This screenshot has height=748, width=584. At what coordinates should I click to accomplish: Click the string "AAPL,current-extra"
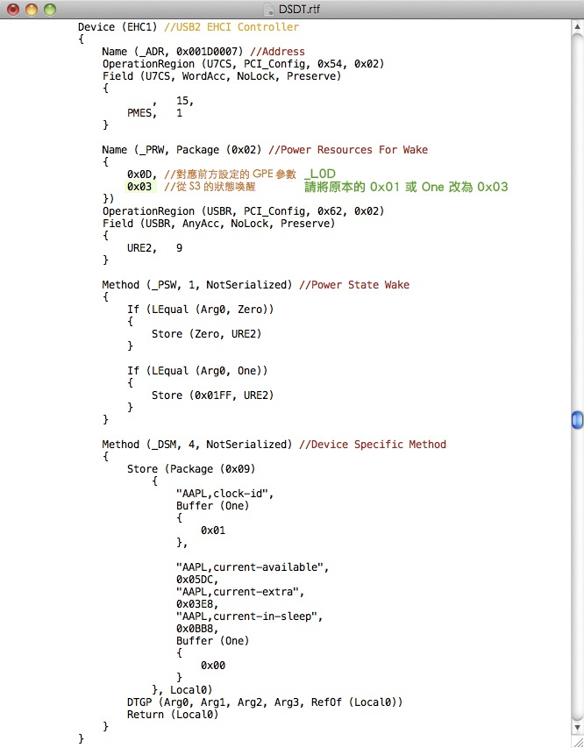click(240, 592)
